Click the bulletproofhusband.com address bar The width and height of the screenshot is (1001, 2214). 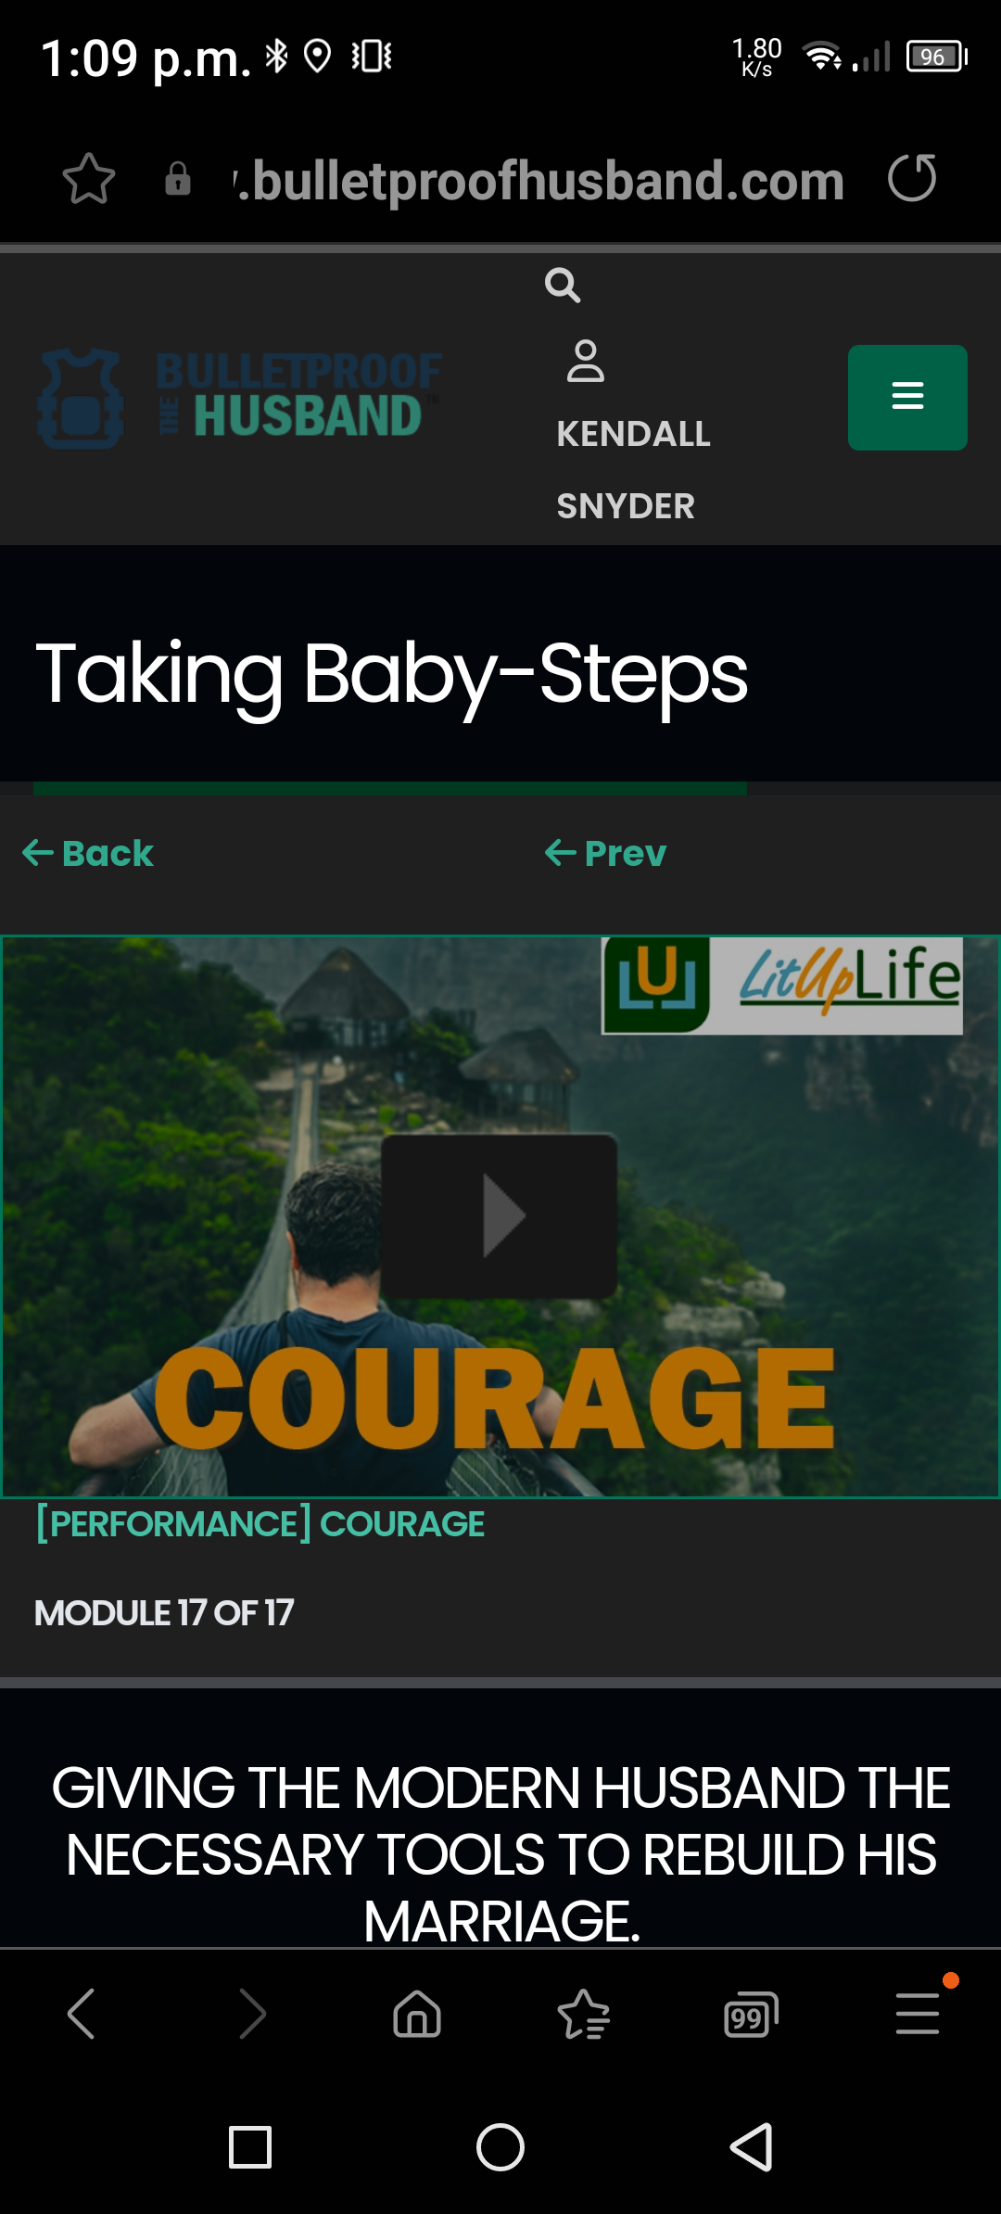pyautogui.click(x=539, y=180)
